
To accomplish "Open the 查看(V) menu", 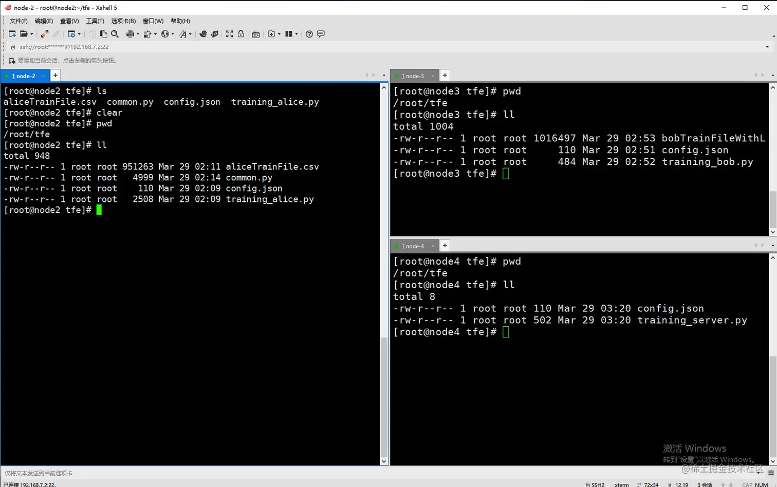I will click(x=69, y=21).
